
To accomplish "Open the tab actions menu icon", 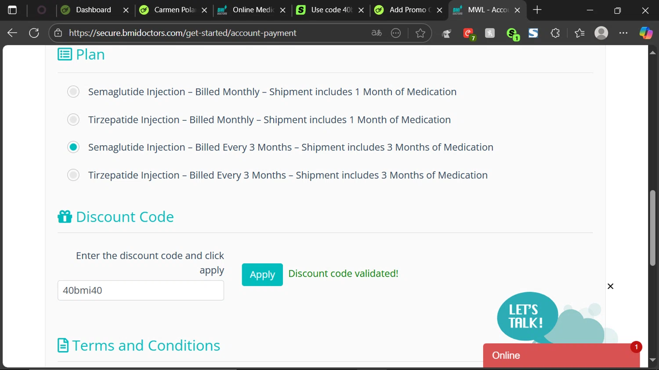I will pos(12,10).
